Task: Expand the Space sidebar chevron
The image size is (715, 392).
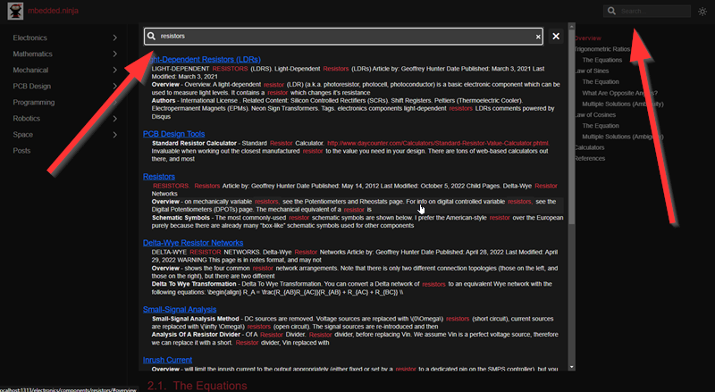Action: pos(114,134)
